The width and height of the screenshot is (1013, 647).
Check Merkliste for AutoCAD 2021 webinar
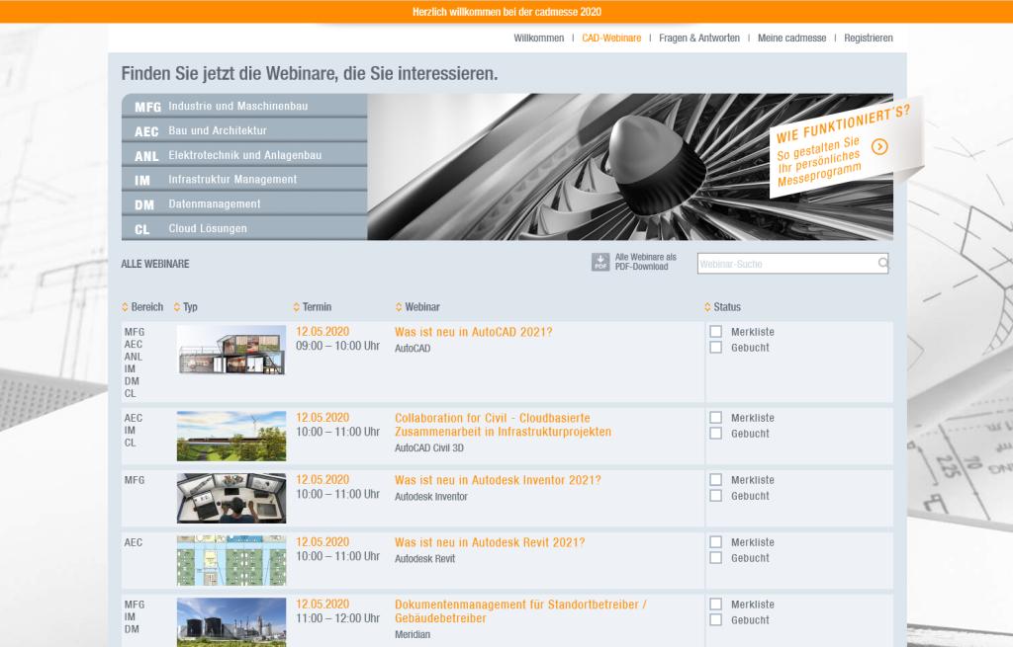click(x=716, y=332)
